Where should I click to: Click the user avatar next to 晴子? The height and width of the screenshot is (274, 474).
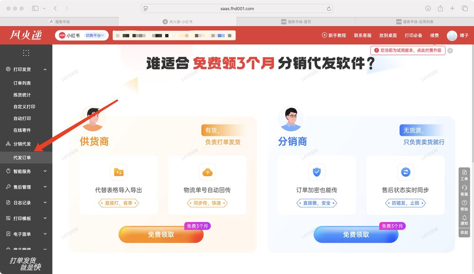(452, 35)
